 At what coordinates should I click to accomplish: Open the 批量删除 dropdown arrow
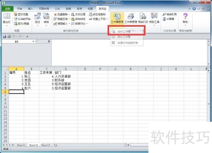[69, 14]
